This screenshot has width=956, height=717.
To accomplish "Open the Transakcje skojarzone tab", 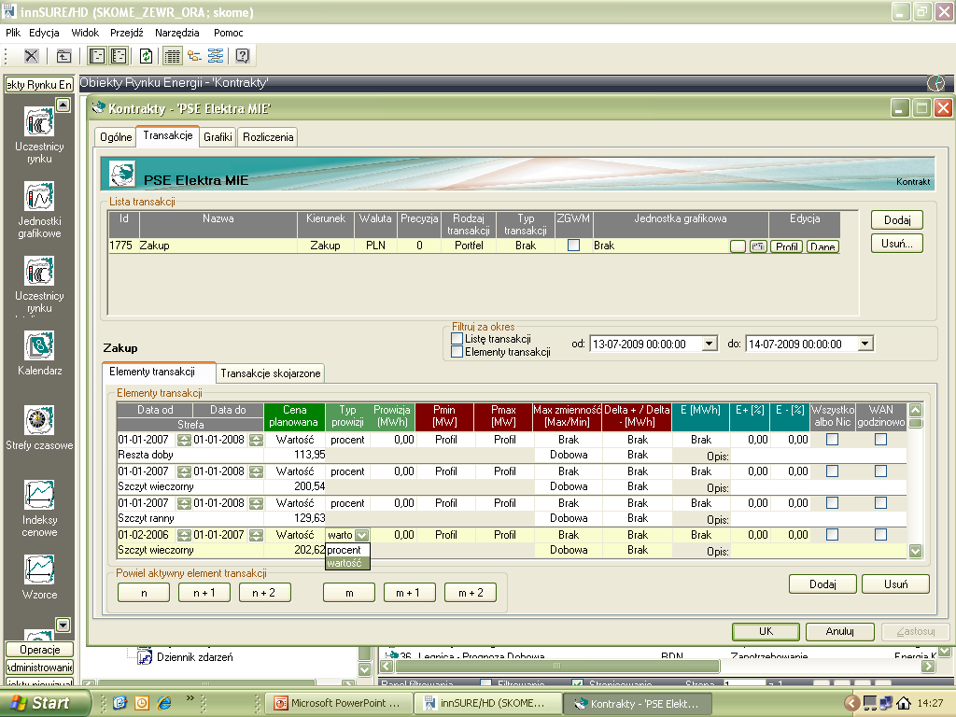I will [271, 373].
